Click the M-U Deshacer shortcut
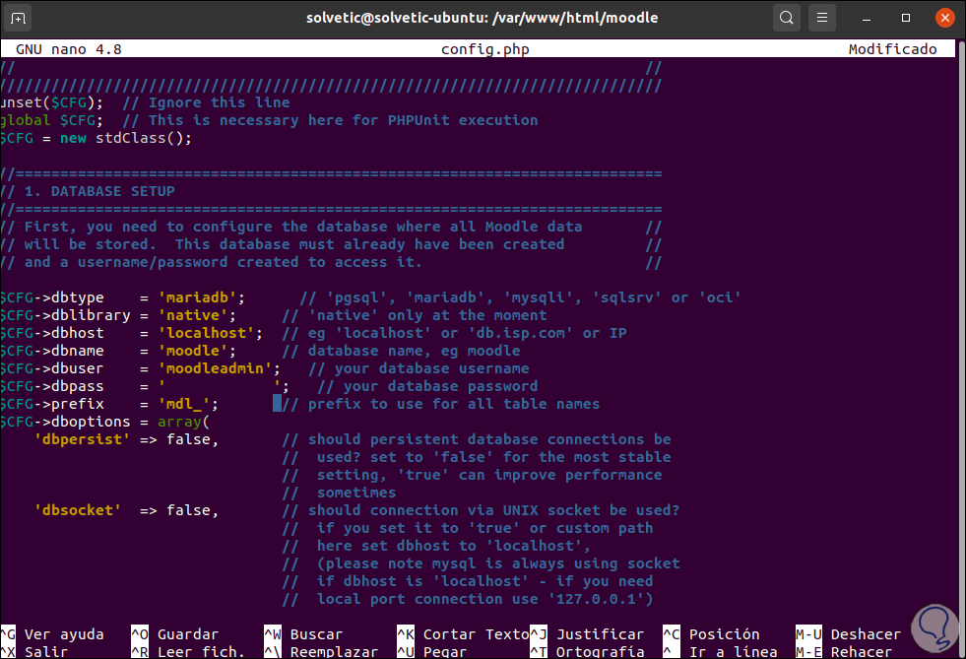Screen dimensions: 966x659 (849, 634)
